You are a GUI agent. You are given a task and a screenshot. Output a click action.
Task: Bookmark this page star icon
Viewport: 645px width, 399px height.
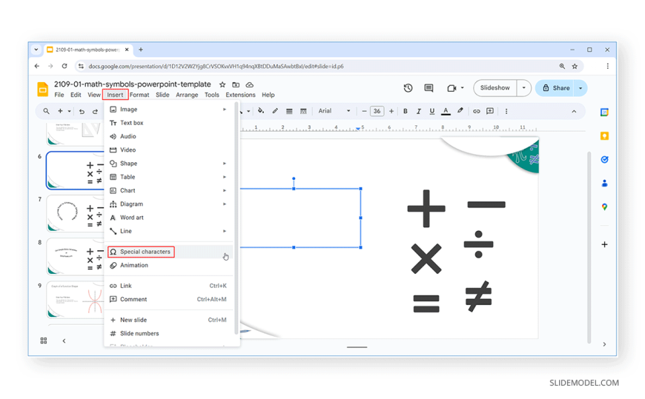click(x=575, y=66)
